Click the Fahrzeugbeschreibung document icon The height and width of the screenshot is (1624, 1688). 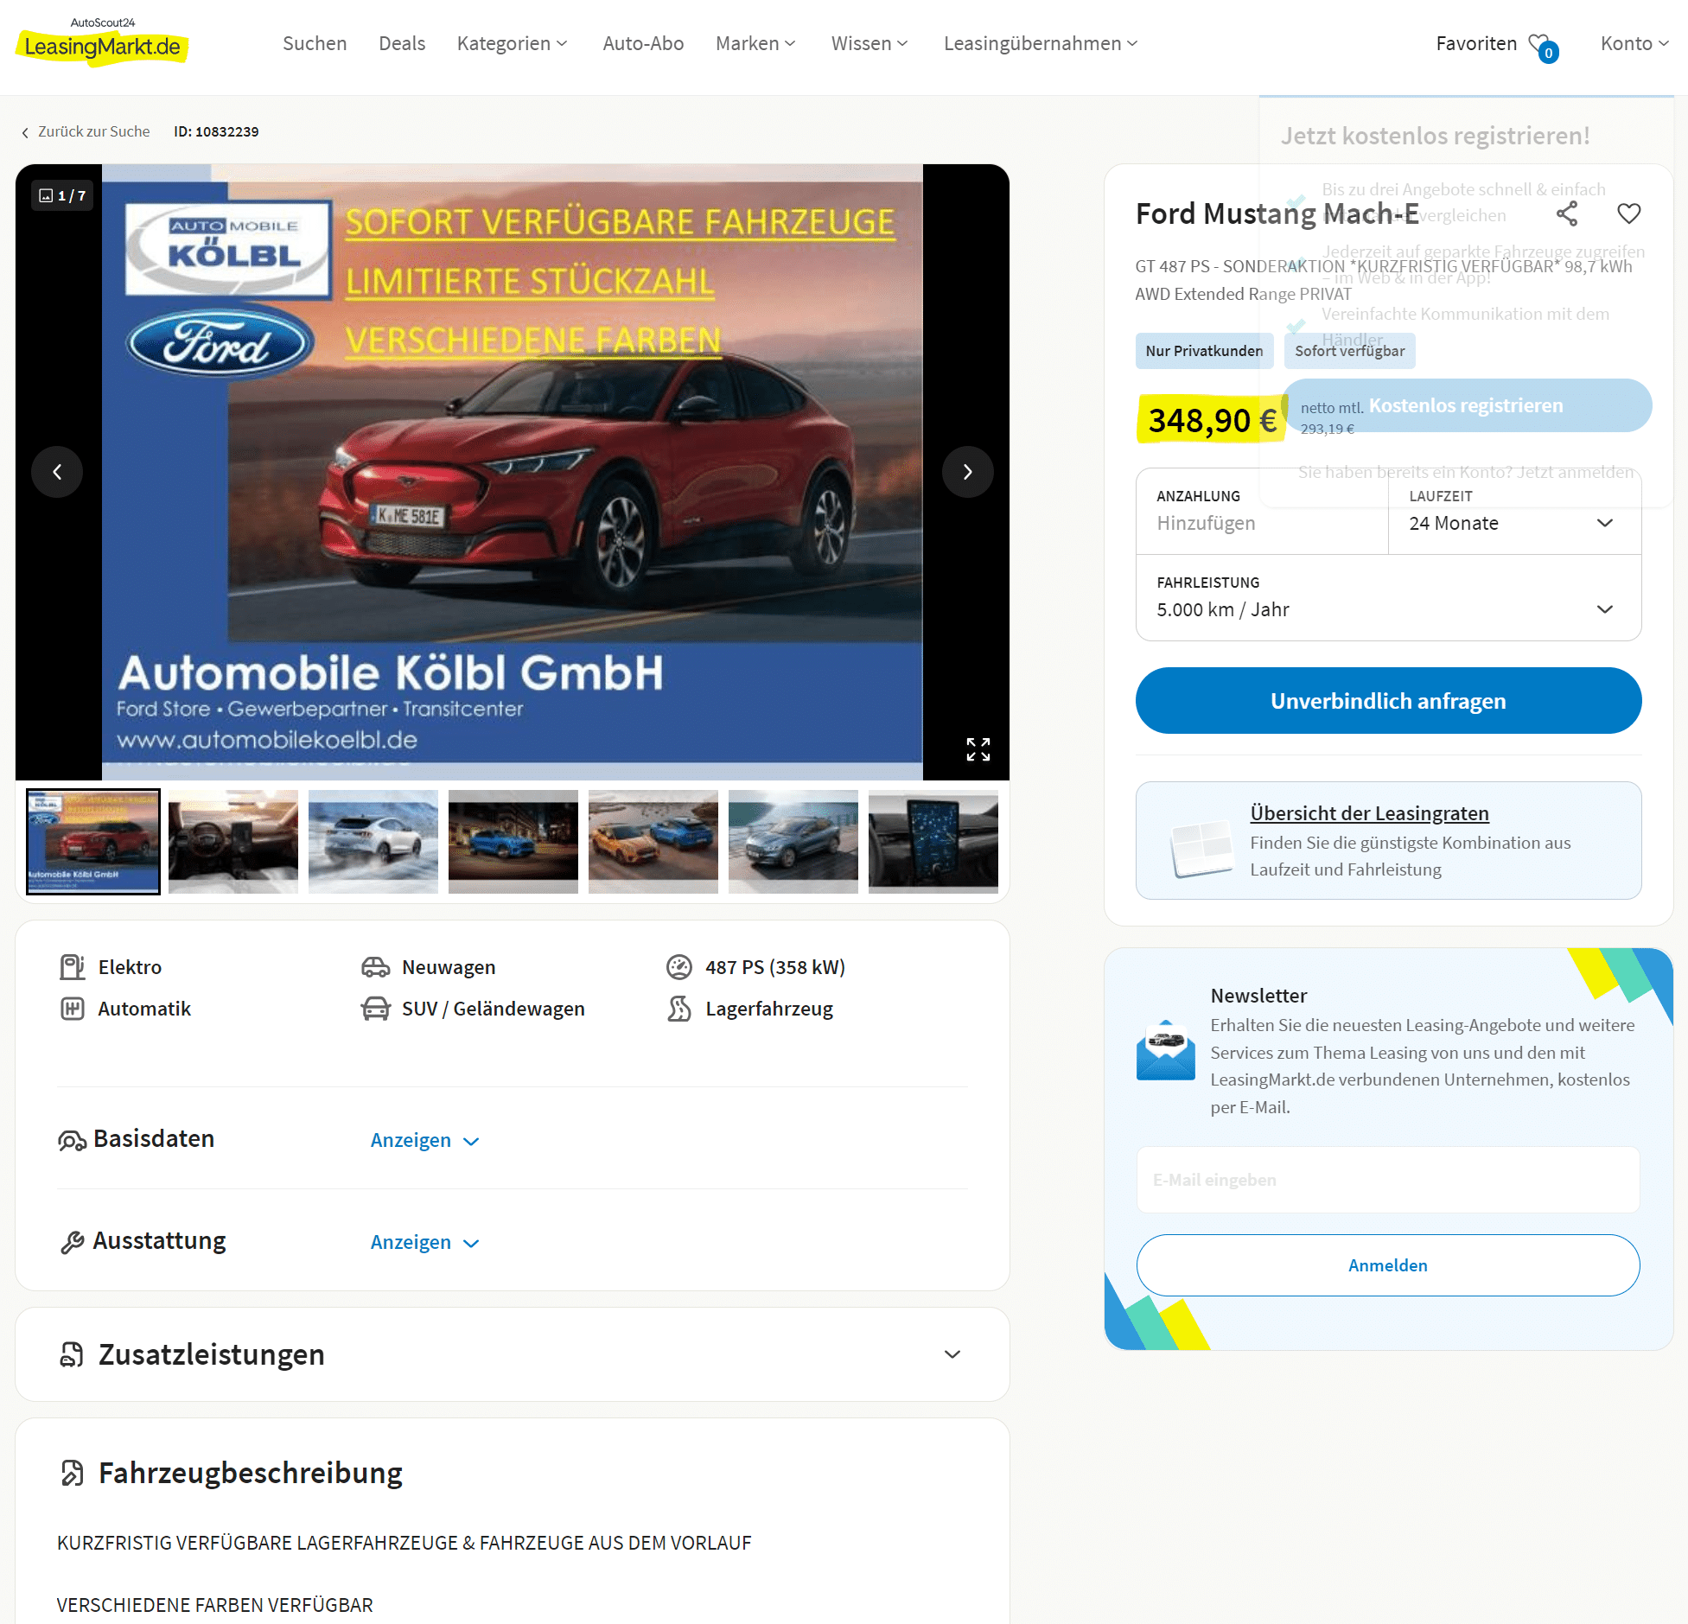(73, 1473)
